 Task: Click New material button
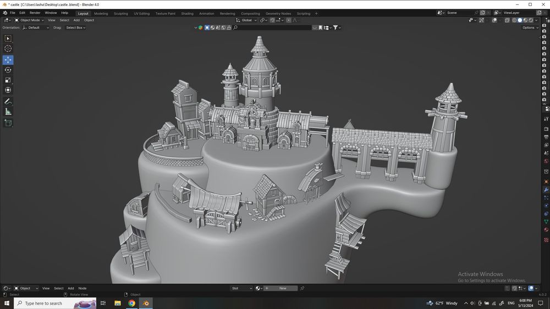click(x=280, y=288)
